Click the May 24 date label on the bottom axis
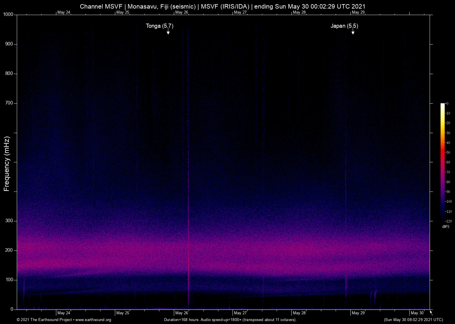The height and width of the screenshot is (324, 455). click(x=64, y=313)
